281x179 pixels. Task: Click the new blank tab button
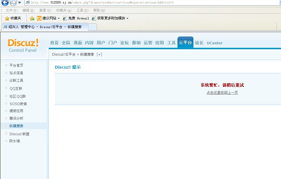[93, 27]
